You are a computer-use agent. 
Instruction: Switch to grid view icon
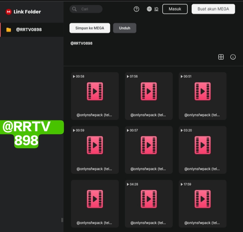click(x=221, y=57)
